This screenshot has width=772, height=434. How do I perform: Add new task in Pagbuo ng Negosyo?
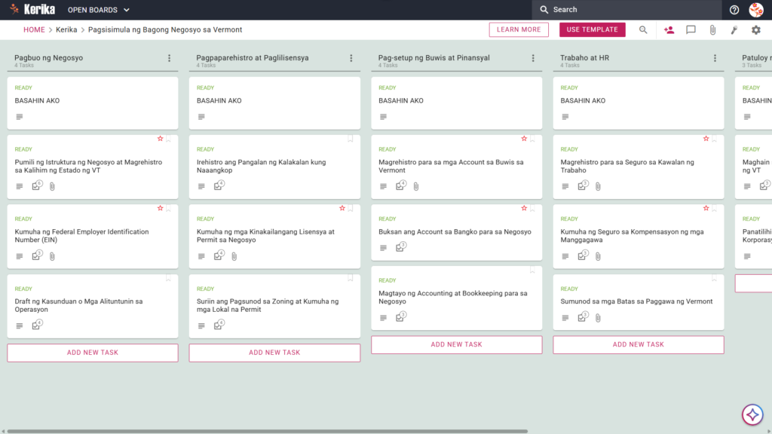(x=93, y=353)
